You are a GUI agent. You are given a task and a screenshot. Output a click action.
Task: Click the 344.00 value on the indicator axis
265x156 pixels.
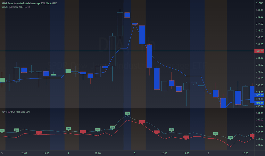point(260,113)
